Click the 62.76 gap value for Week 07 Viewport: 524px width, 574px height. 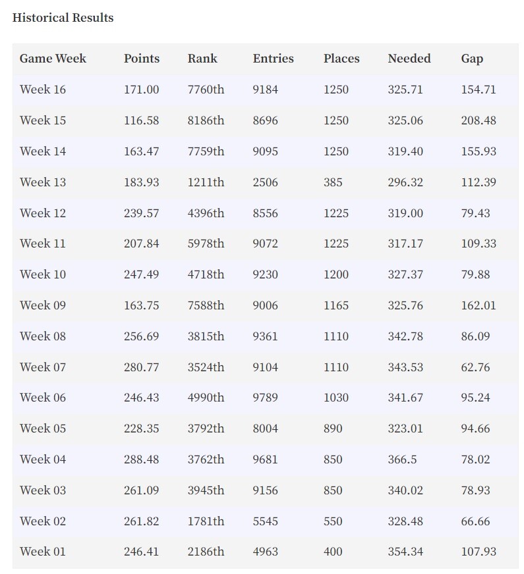coord(475,367)
